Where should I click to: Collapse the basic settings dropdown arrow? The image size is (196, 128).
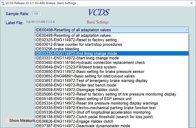186,30
